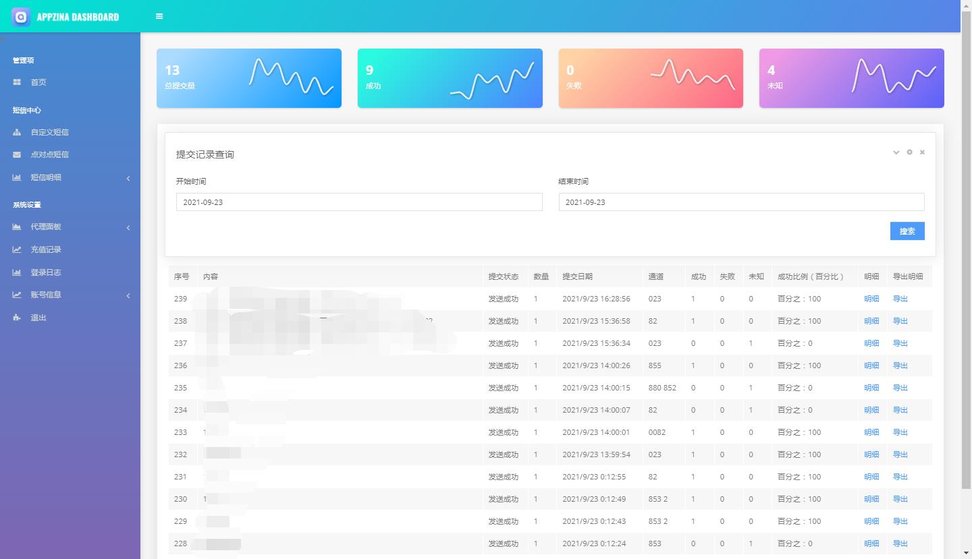Click the 充值记录 line chart icon

point(17,249)
